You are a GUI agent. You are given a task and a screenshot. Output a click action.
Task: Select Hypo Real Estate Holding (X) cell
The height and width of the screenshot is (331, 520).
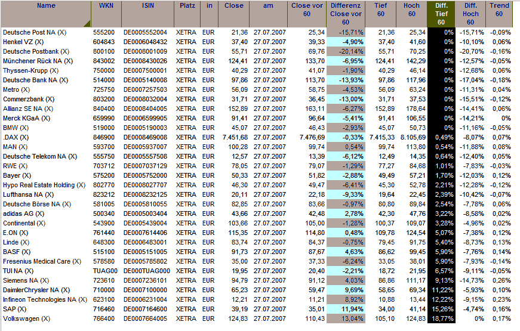pos(44,185)
